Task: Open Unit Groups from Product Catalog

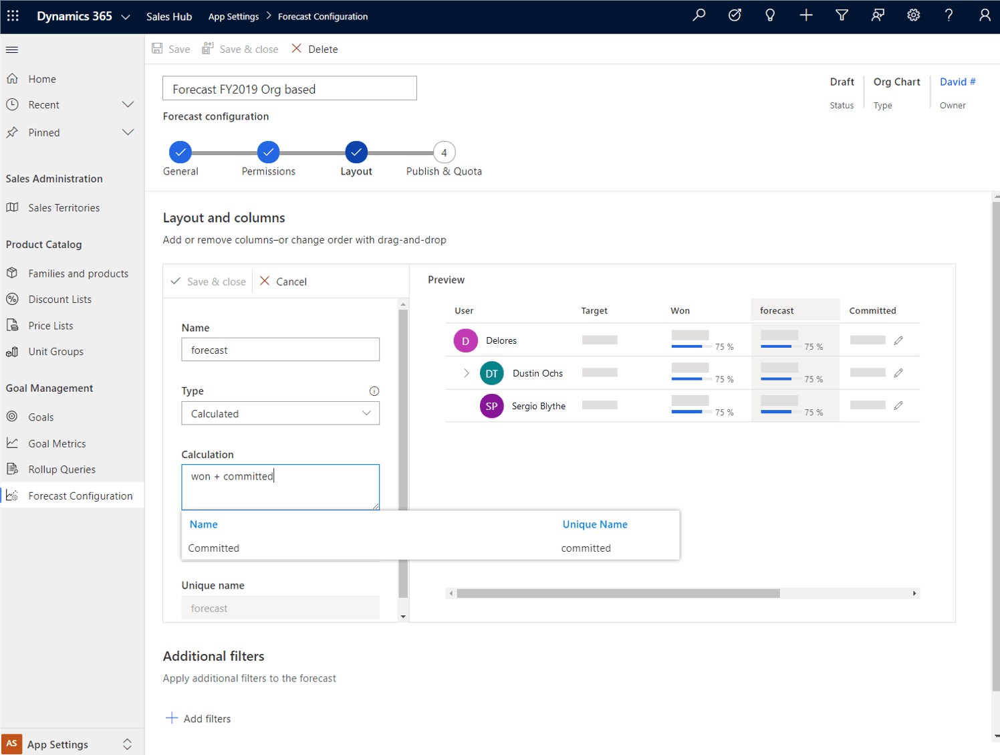Action: (x=55, y=351)
